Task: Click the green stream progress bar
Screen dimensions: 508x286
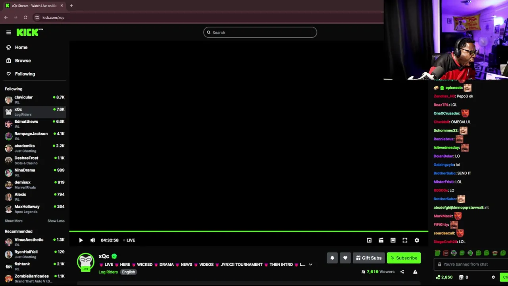Action: point(248,231)
